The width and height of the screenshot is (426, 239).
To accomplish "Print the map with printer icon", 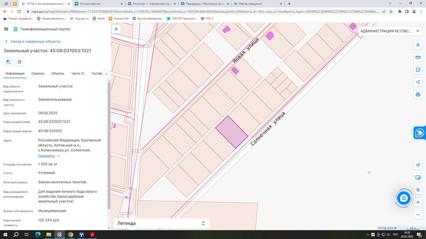I will (418, 95).
